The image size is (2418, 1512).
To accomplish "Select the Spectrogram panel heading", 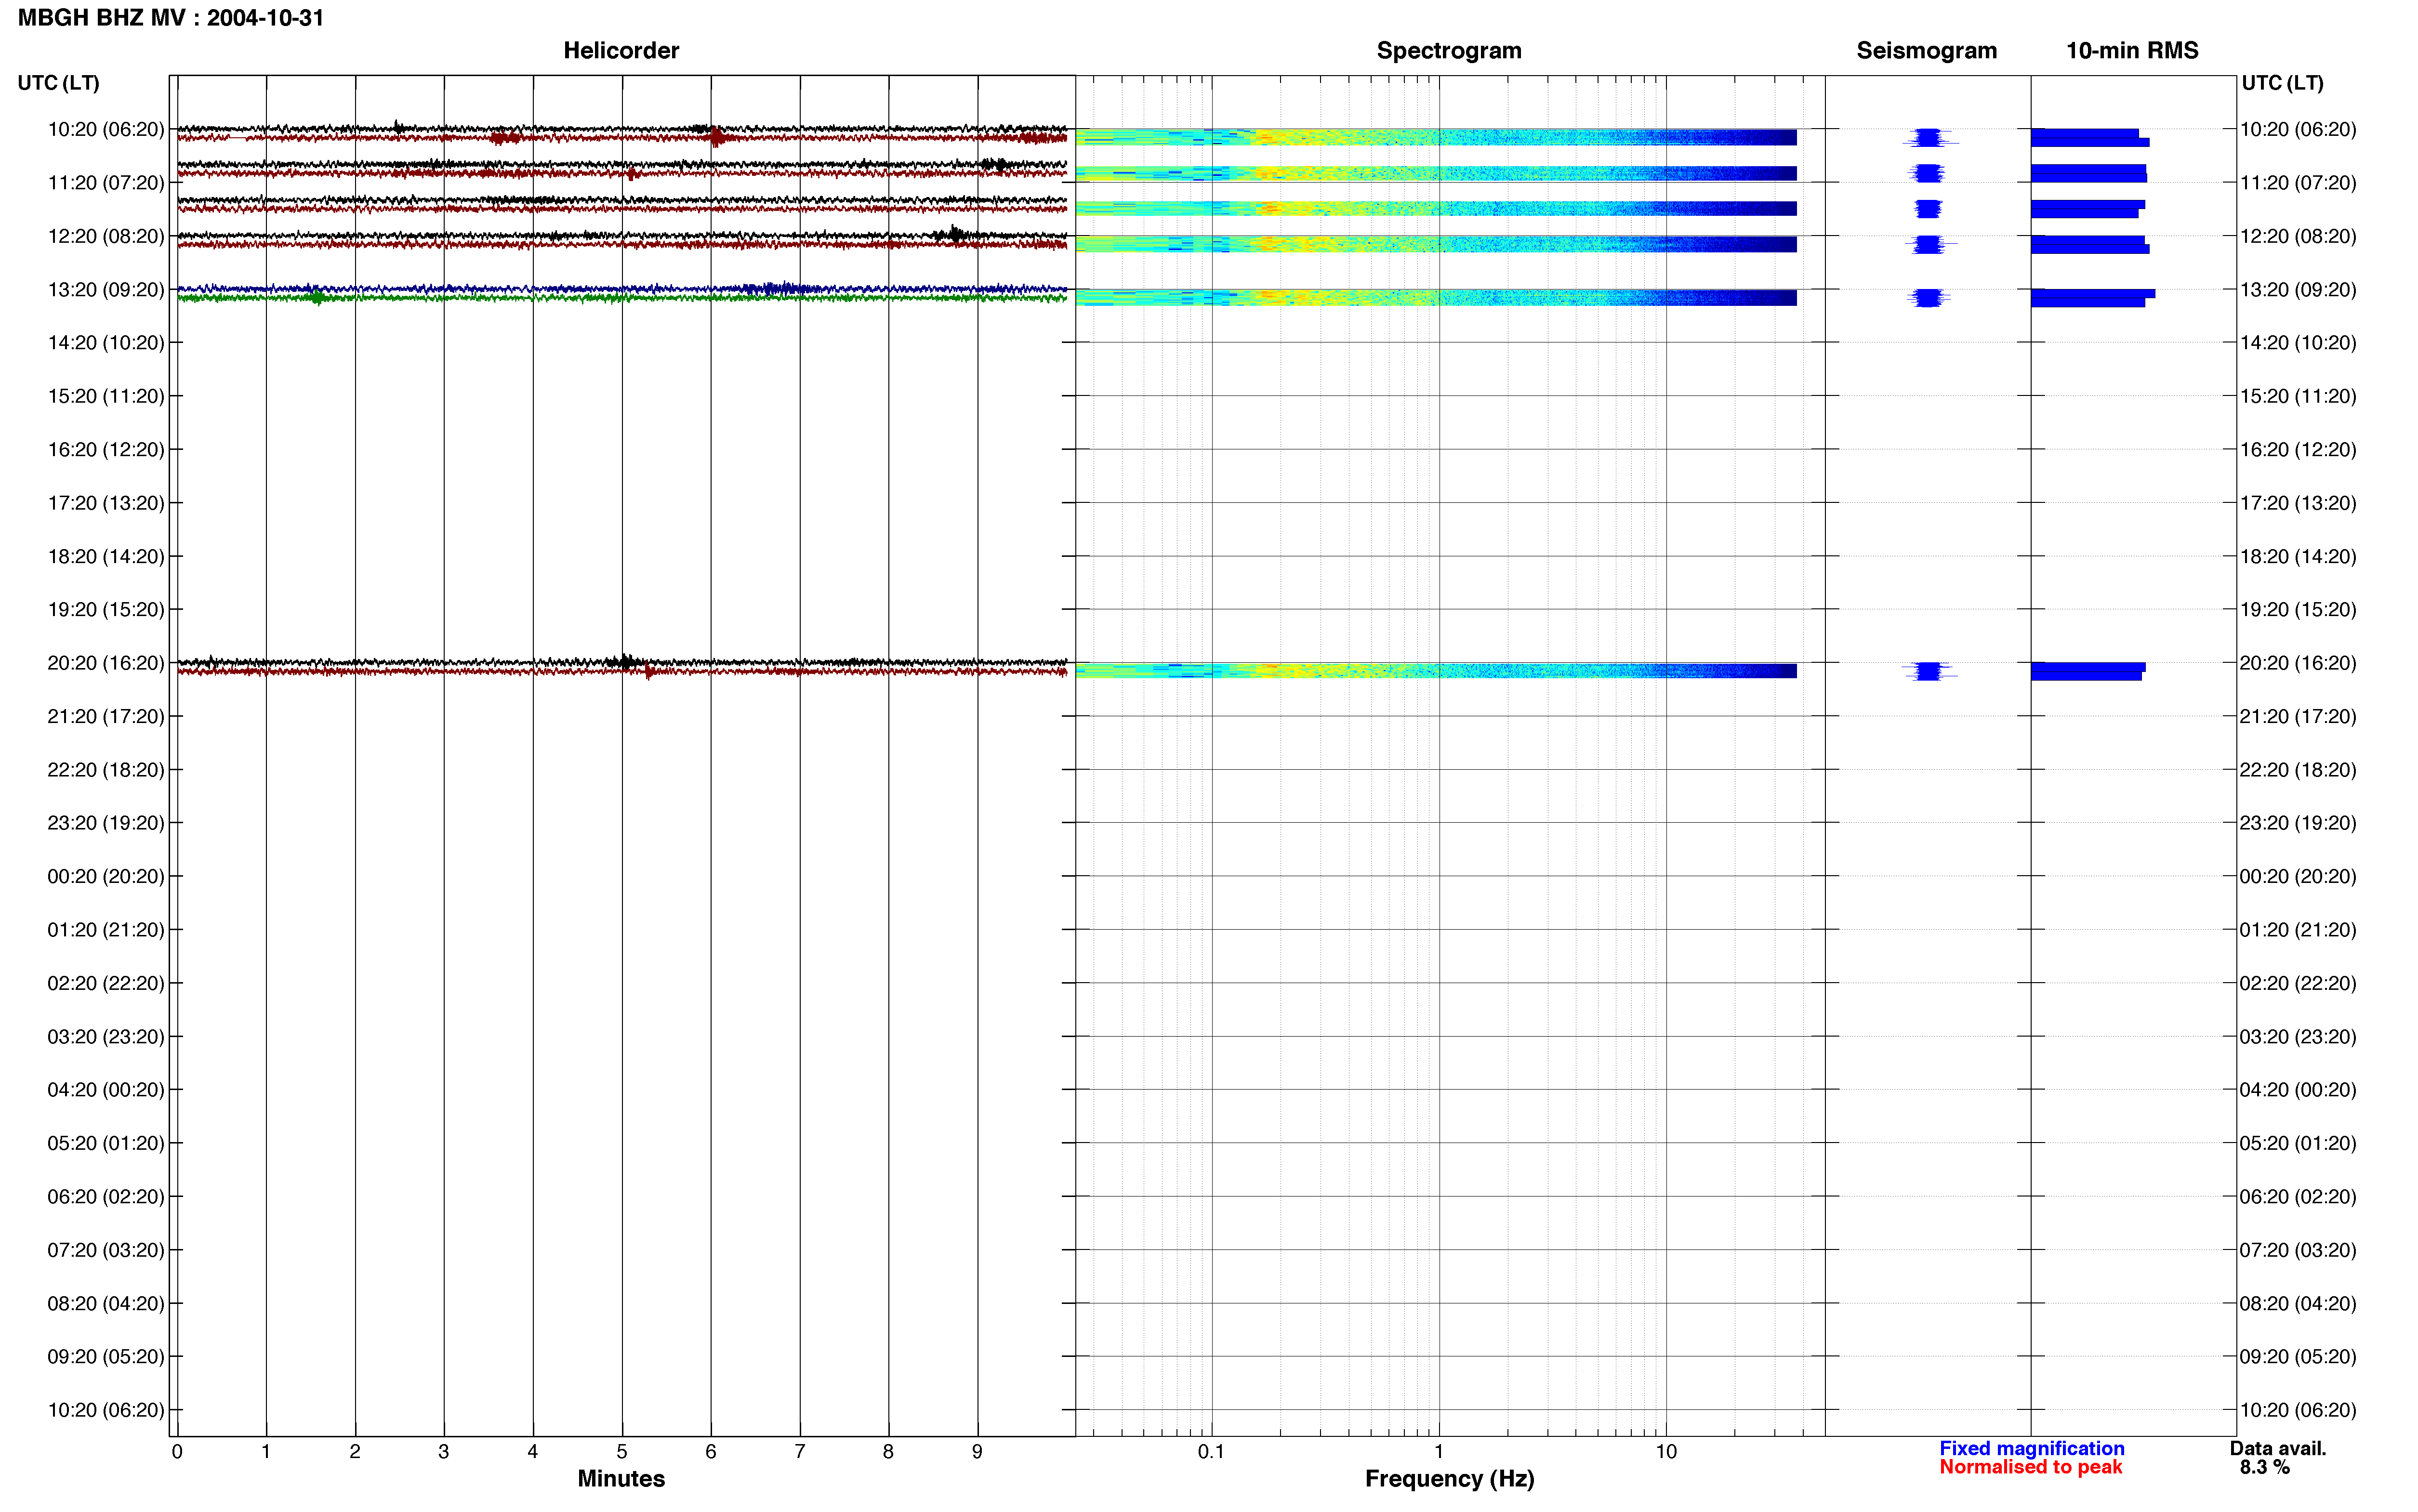I will pos(1449,51).
